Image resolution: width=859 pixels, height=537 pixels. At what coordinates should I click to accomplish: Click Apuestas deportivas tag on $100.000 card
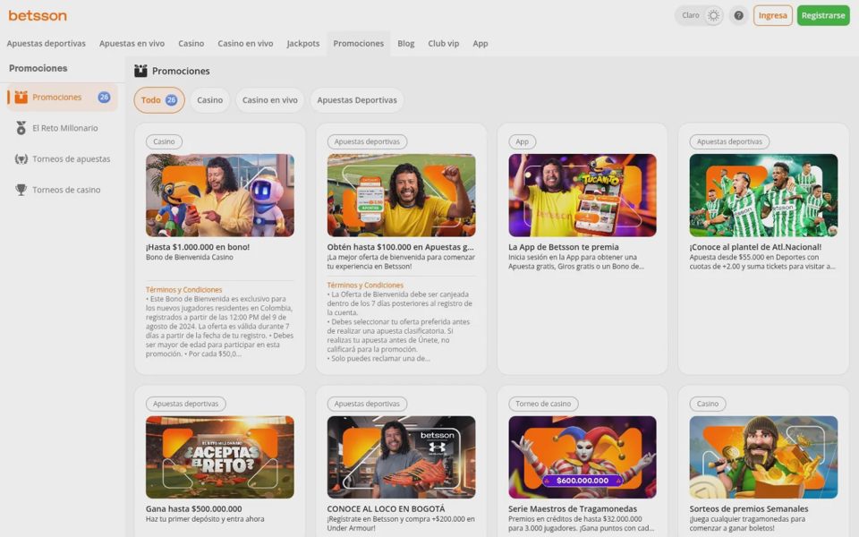367,141
